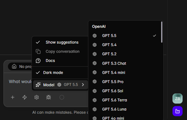Screen dimensions: 187x120
Task: Switch to GPT 5.3 Chat
Action: pyautogui.click(x=125, y=63)
